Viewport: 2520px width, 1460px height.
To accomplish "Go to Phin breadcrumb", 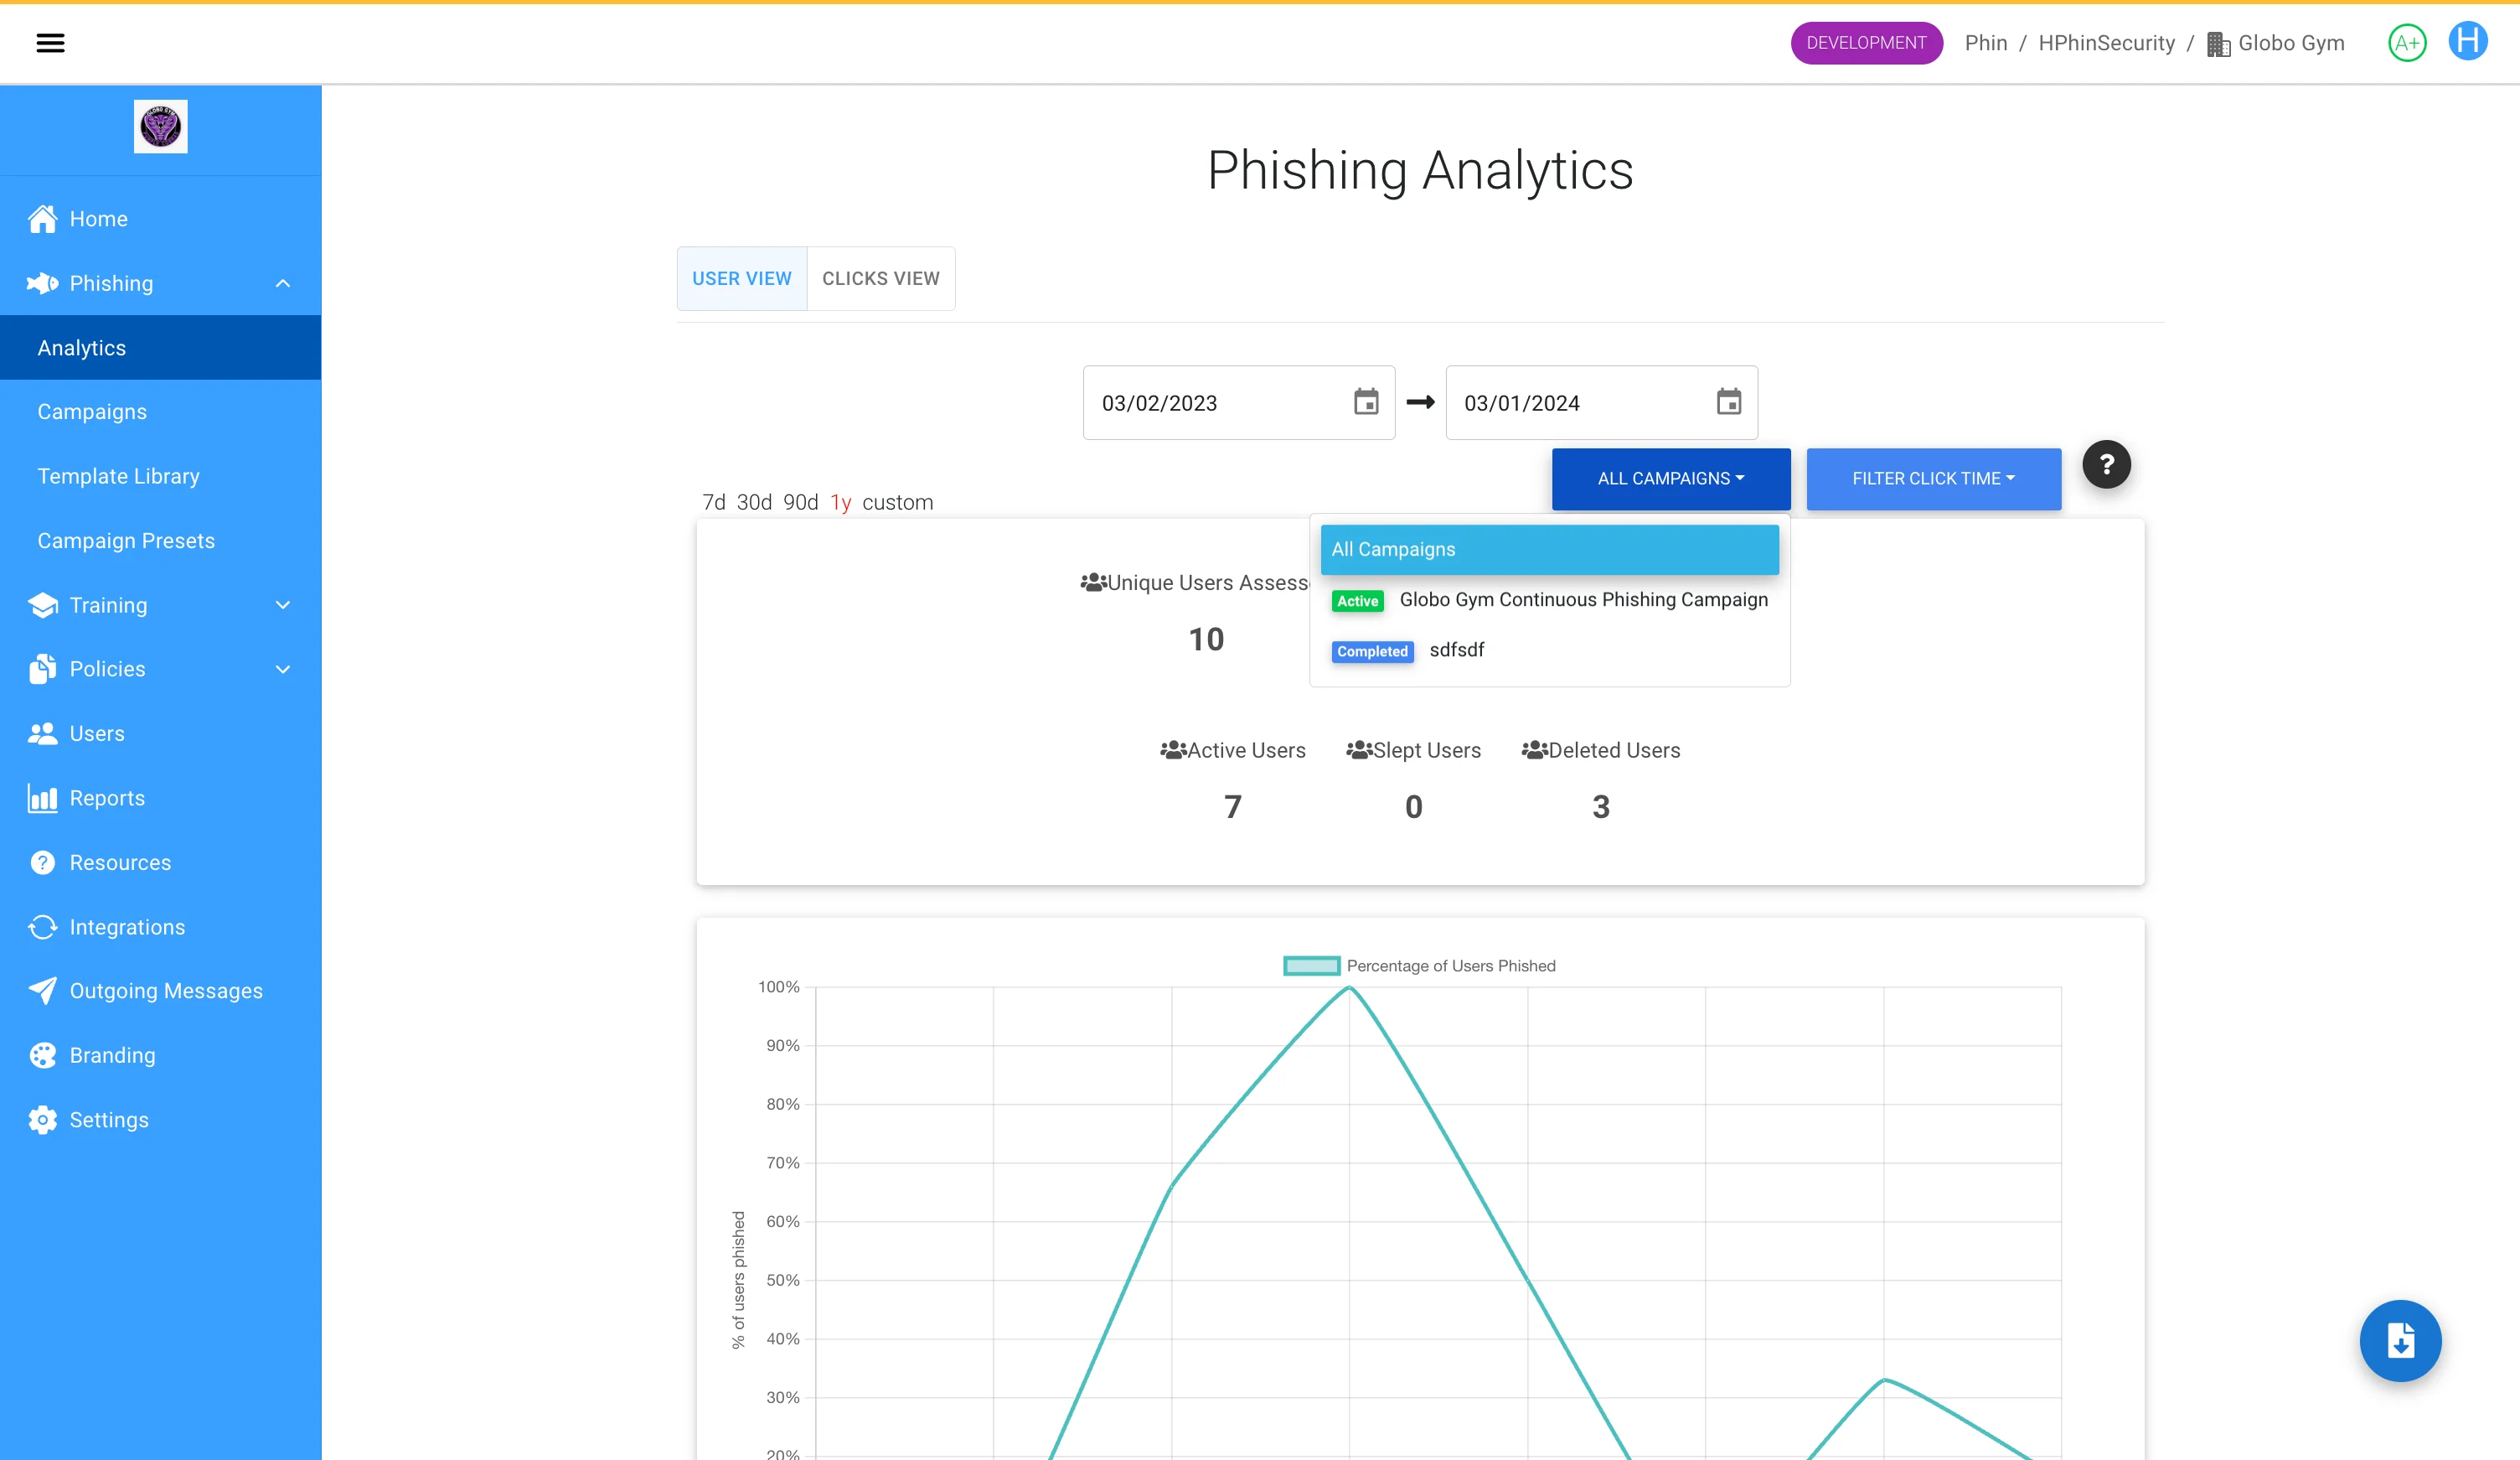I will pyautogui.click(x=1985, y=43).
